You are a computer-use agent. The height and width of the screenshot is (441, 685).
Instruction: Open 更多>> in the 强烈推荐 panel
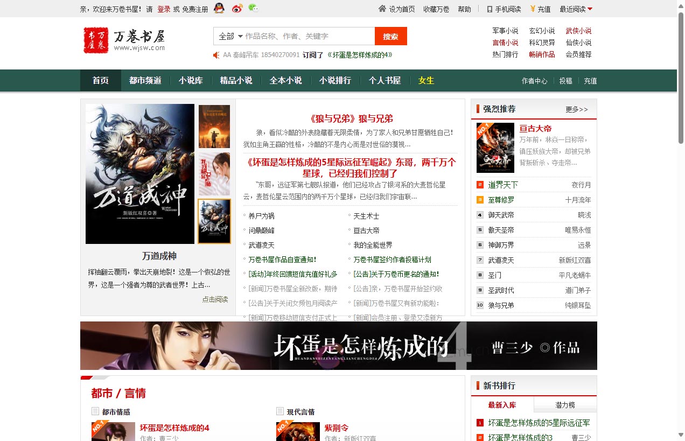[x=576, y=109]
